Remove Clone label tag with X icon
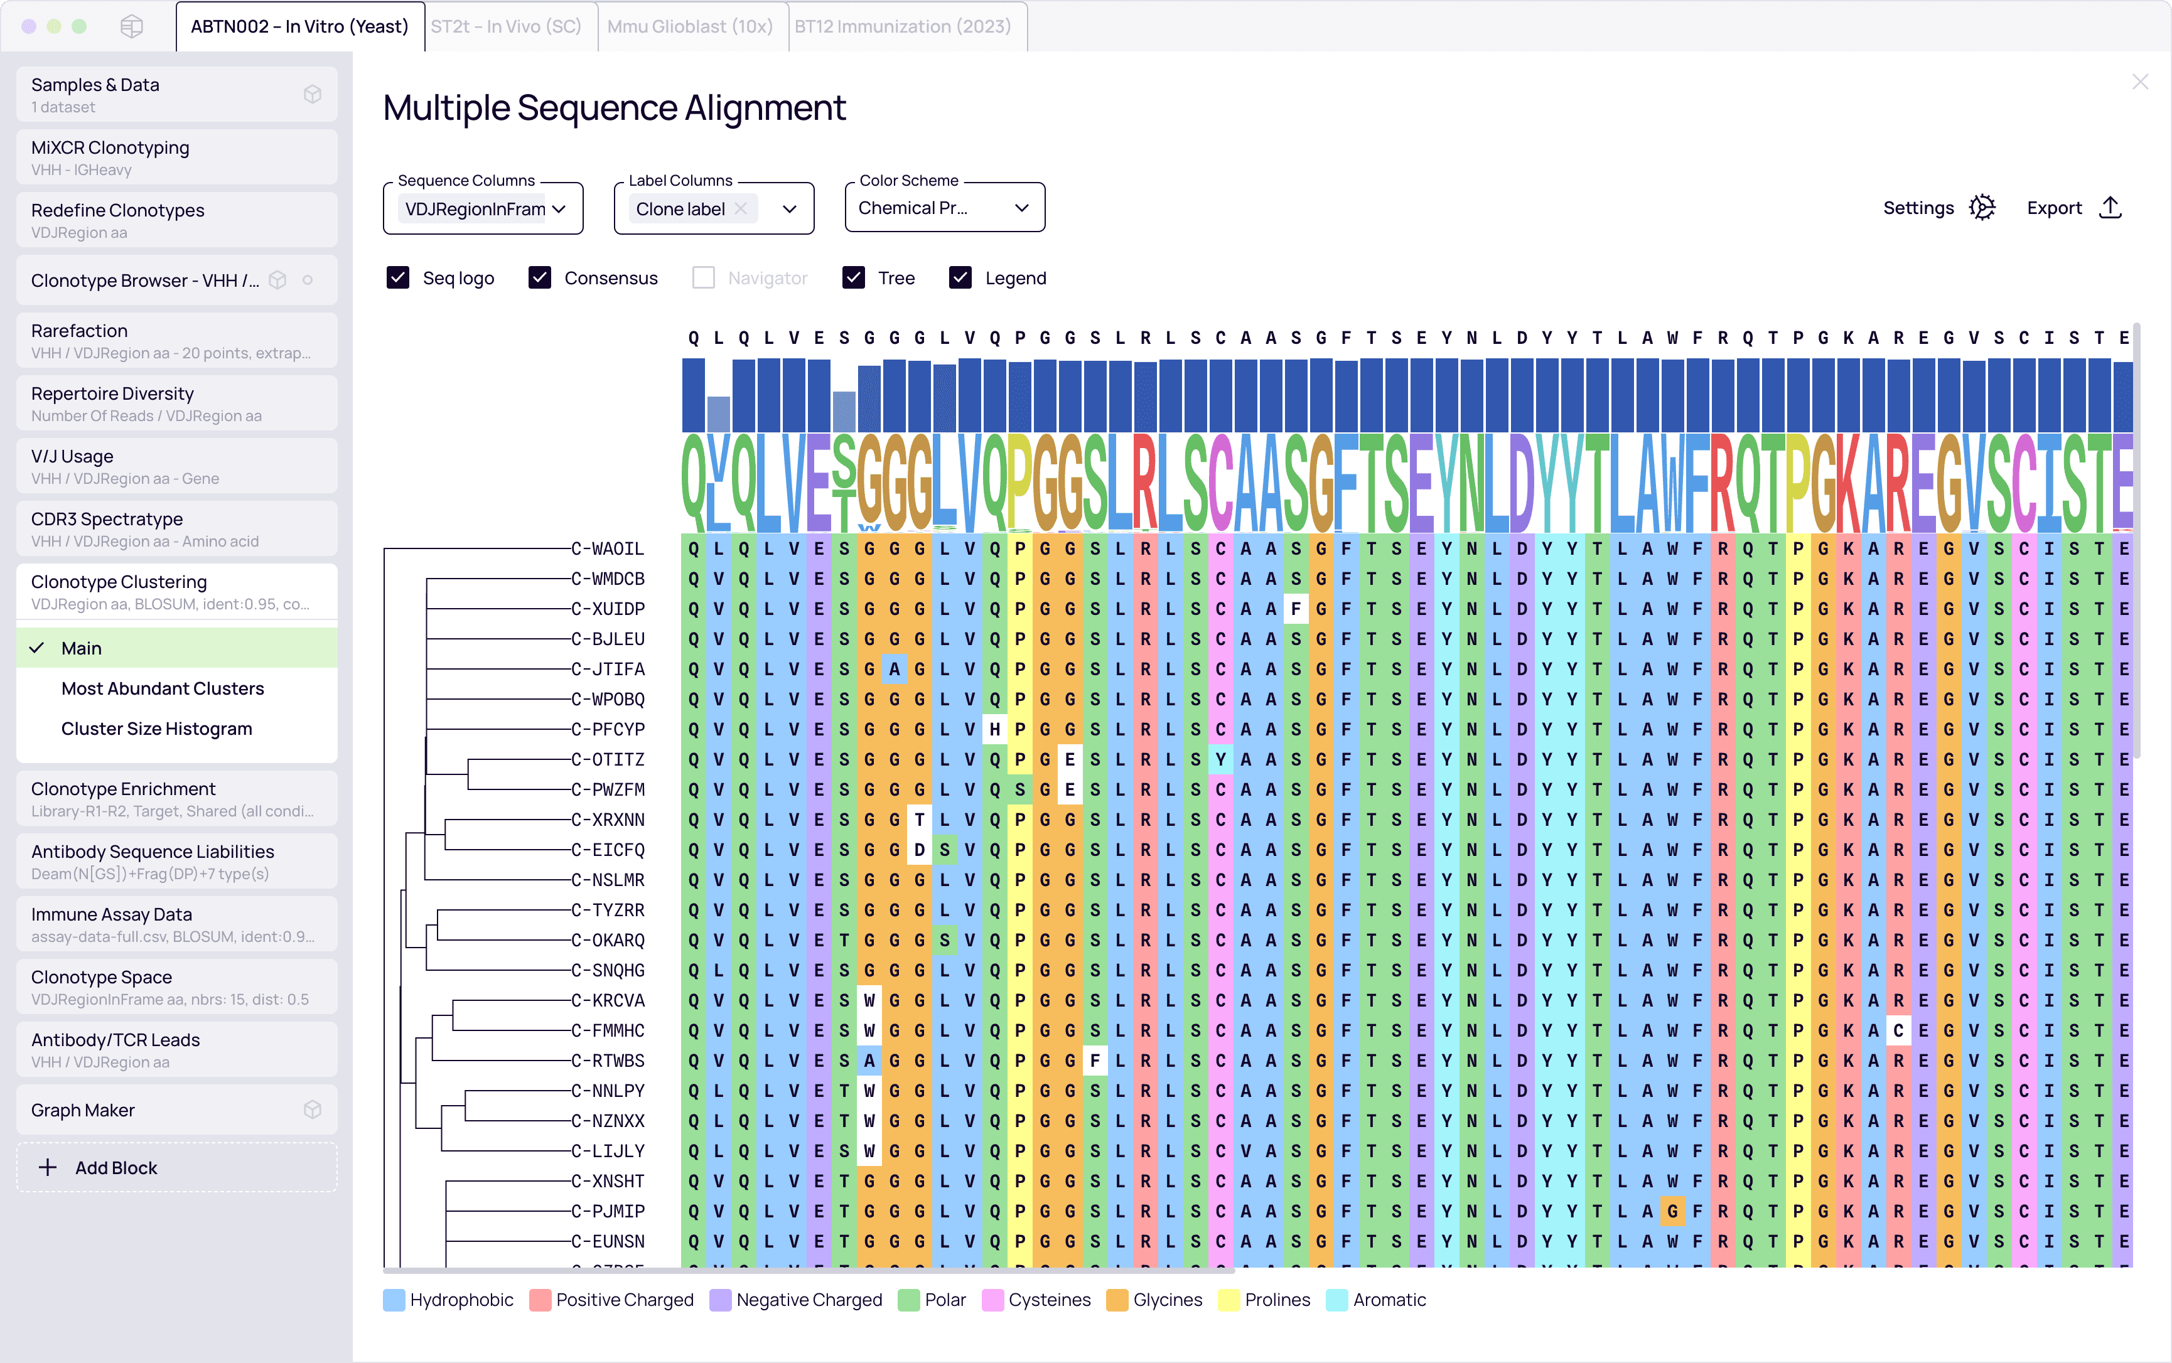 click(x=741, y=208)
